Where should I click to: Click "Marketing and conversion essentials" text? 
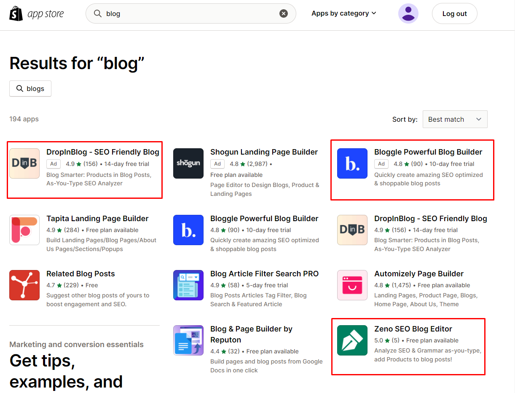pyautogui.click(x=76, y=345)
